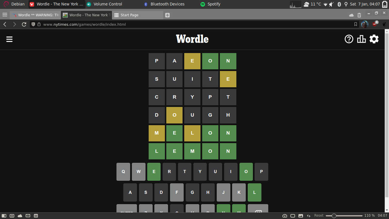Check the battery indicator in top panel

tap(385, 4)
